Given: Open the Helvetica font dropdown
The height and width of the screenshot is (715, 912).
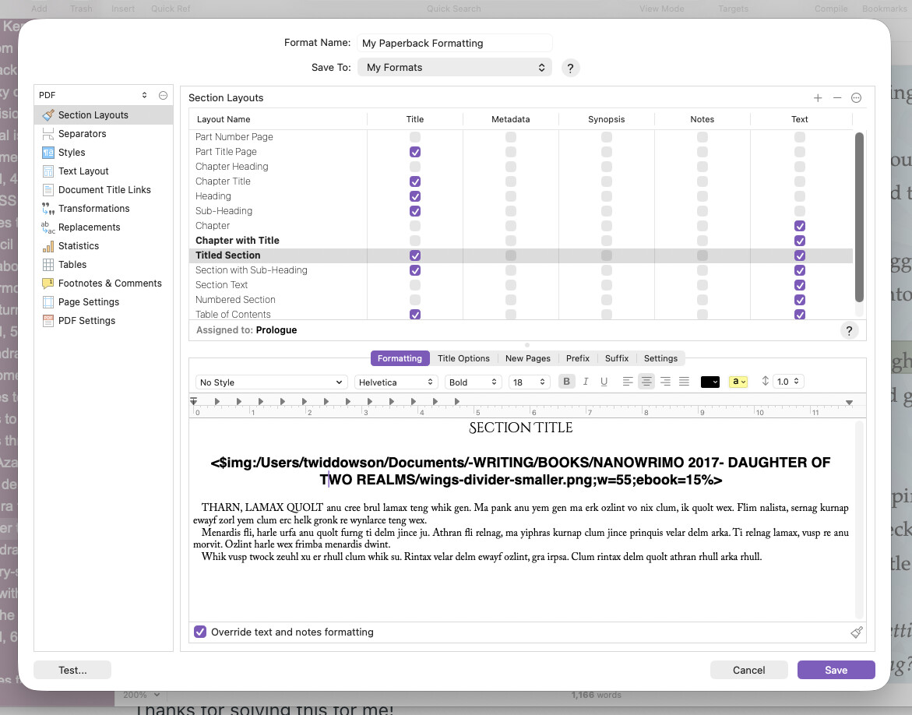Looking at the screenshot, I should click(396, 382).
